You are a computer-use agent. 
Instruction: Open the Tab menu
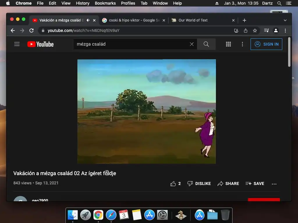coord(144,3)
